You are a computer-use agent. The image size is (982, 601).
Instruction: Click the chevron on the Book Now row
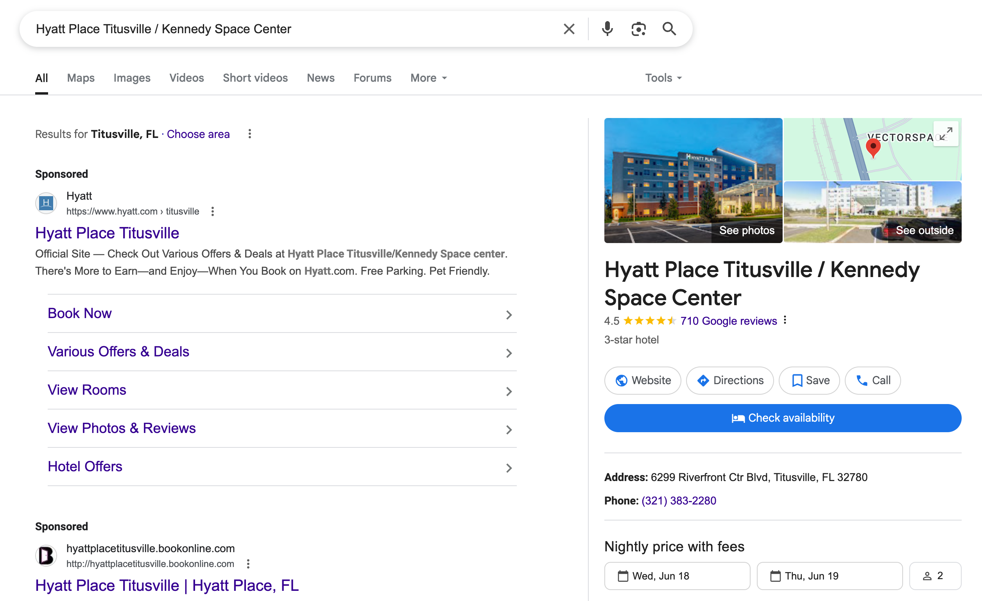click(509, 315)
